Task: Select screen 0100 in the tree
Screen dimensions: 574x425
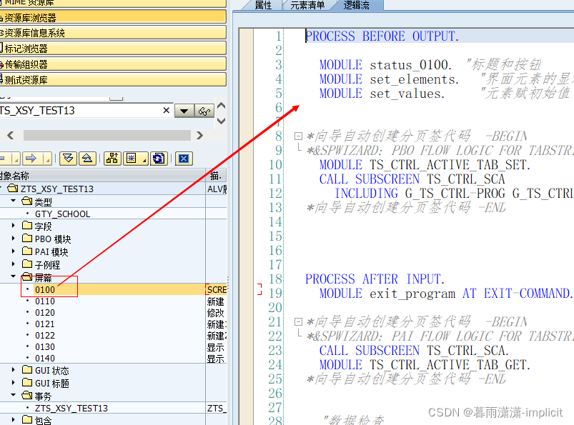Action: 44,290
